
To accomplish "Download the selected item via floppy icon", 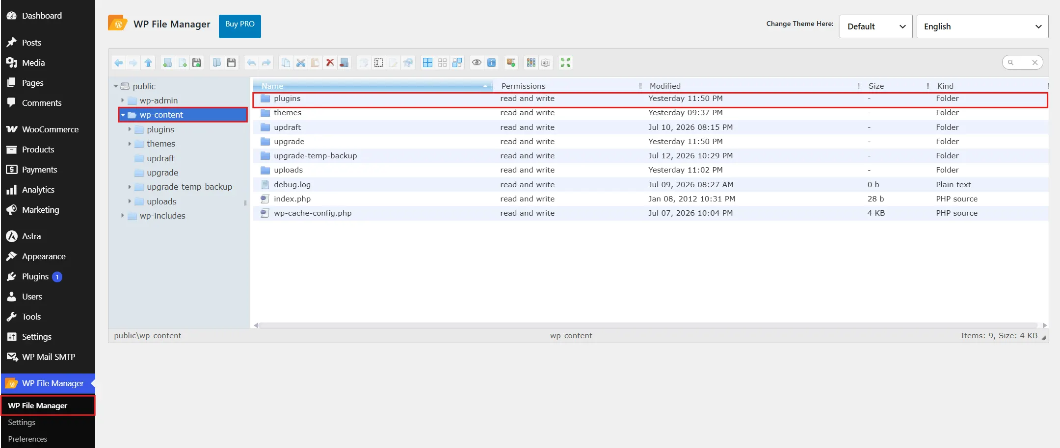I will point(231,63).
